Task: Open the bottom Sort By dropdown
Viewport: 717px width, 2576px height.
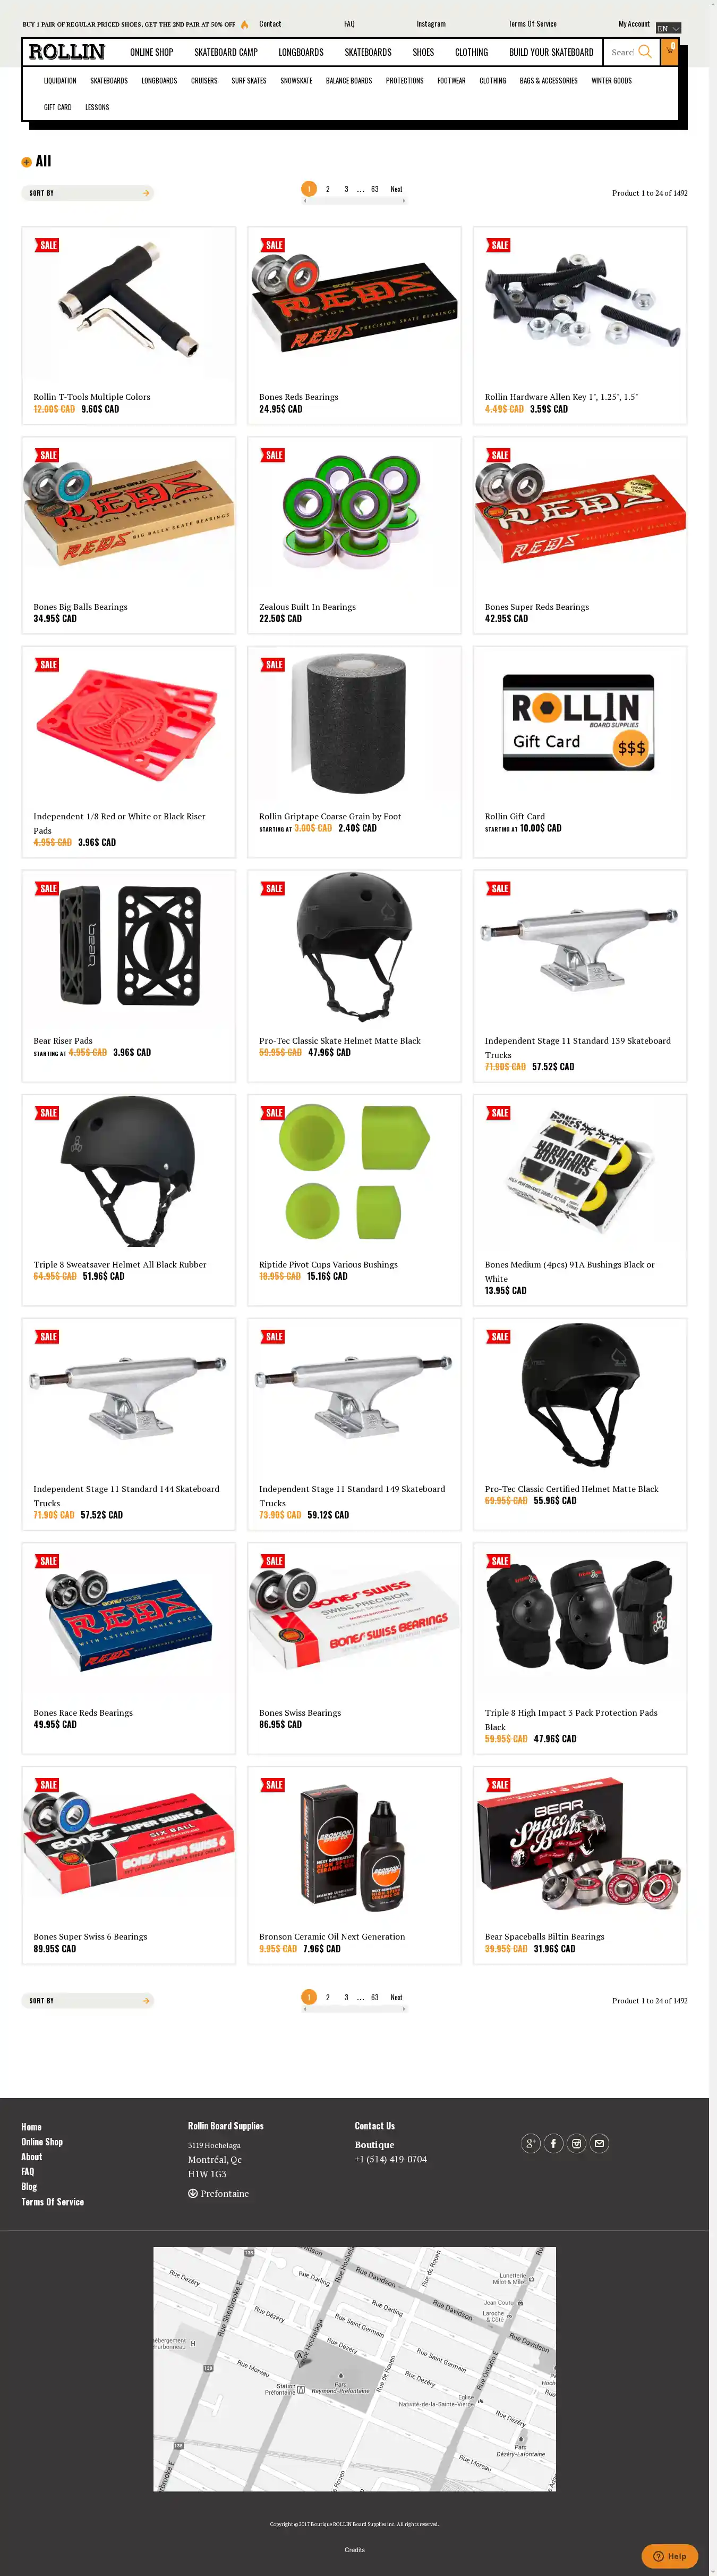Action: (88, 2001)
